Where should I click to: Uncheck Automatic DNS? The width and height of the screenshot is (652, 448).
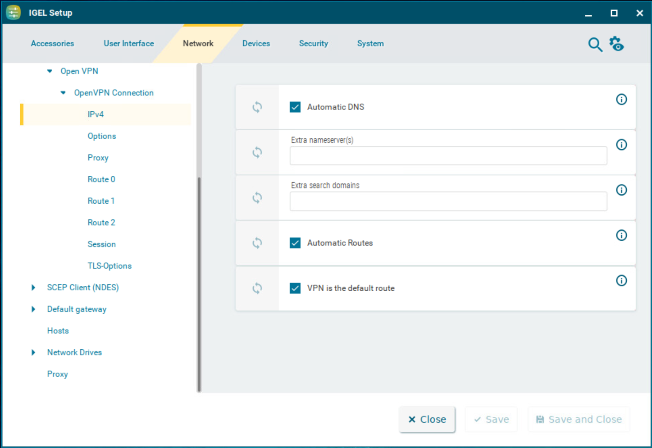tap(295, 107)
